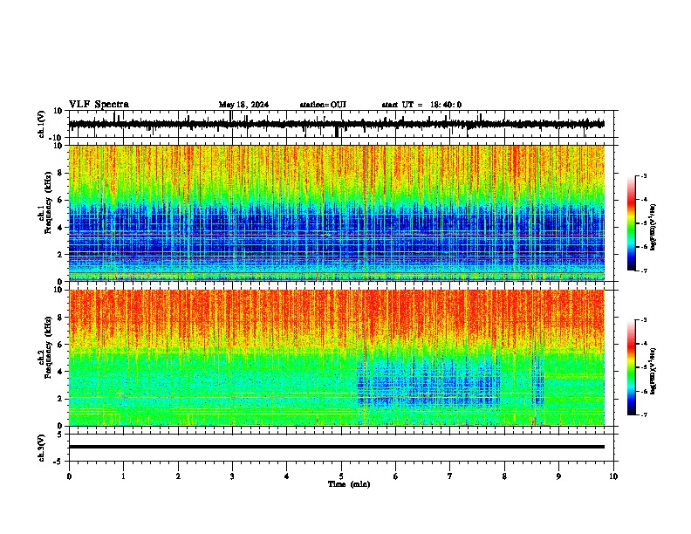Click the "Time (min)" x-axis label
The image size is (691, 534).
coord(349,484)
